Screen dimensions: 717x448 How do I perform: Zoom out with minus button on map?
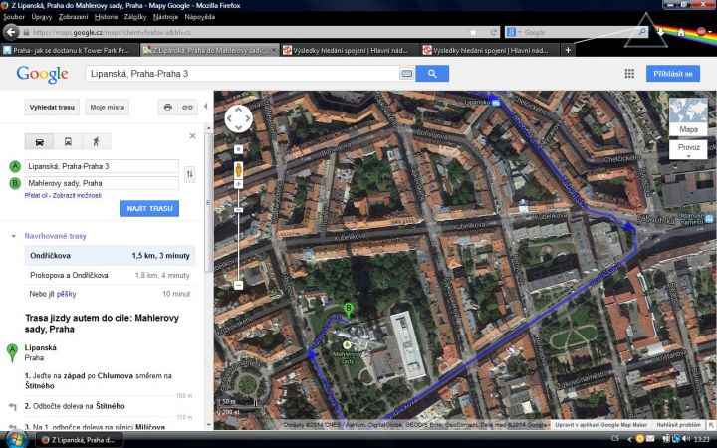(x=238, y=285)
